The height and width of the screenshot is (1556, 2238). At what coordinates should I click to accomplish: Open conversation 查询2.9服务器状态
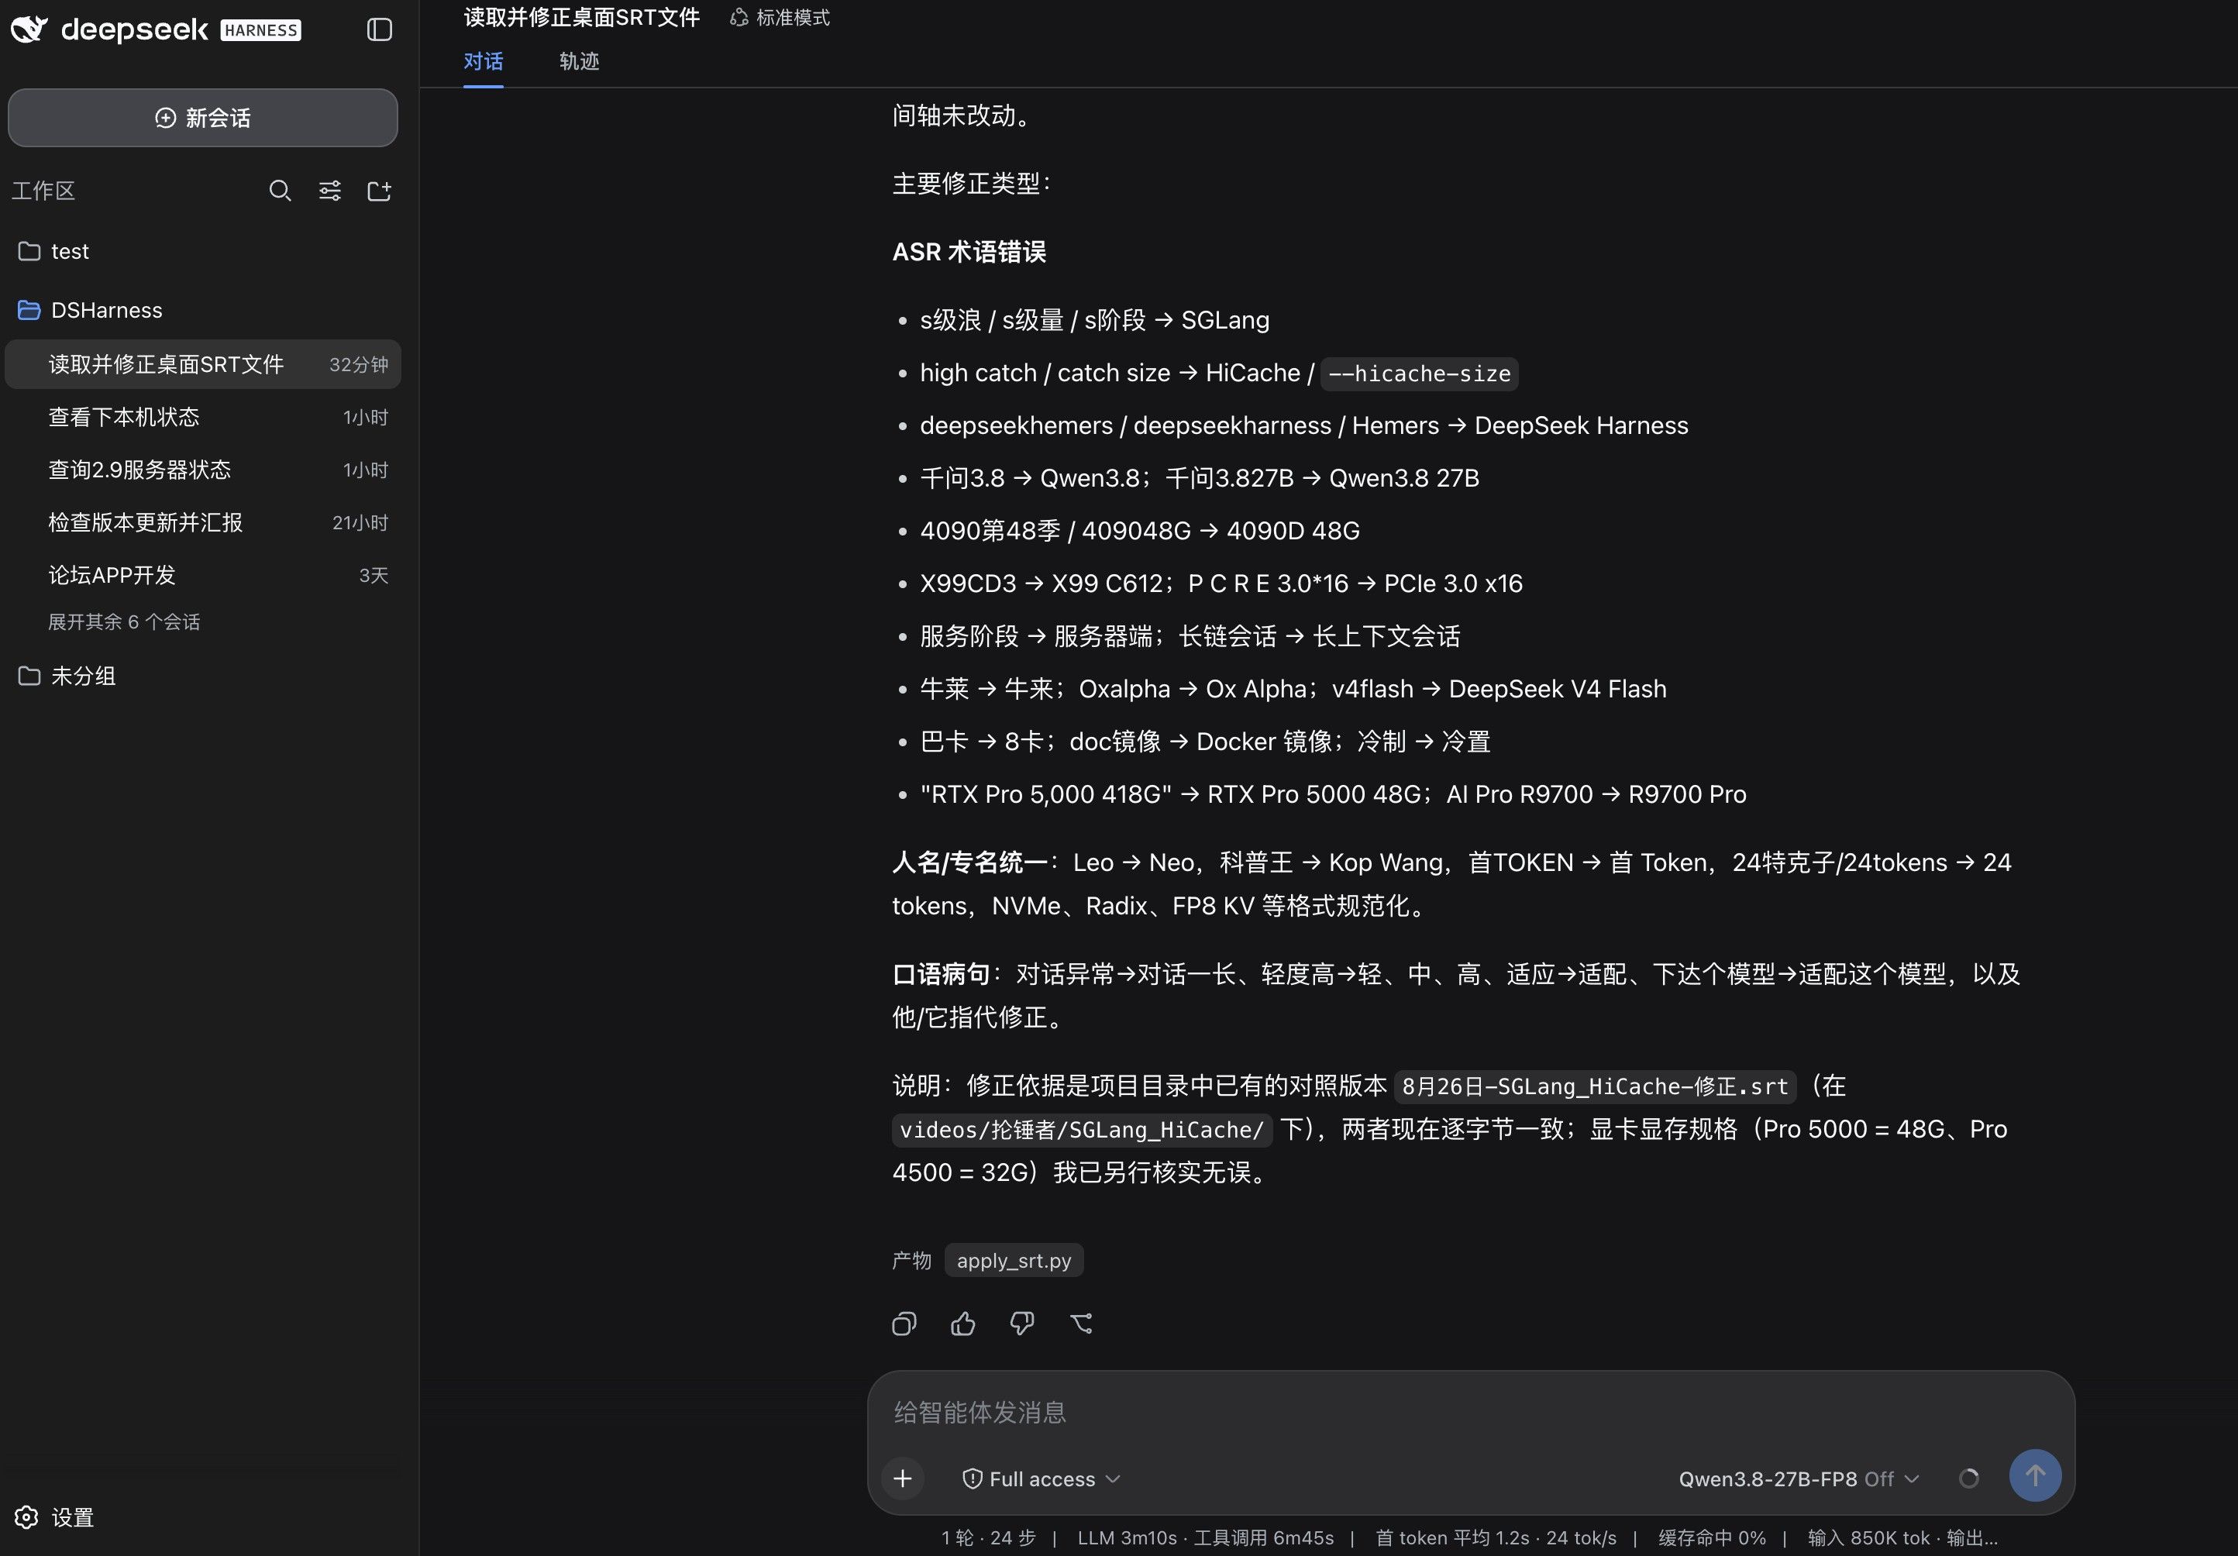[x=203, y=470]
